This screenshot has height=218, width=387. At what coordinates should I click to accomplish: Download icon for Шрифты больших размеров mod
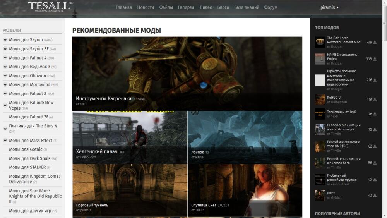tap(375, 80)
